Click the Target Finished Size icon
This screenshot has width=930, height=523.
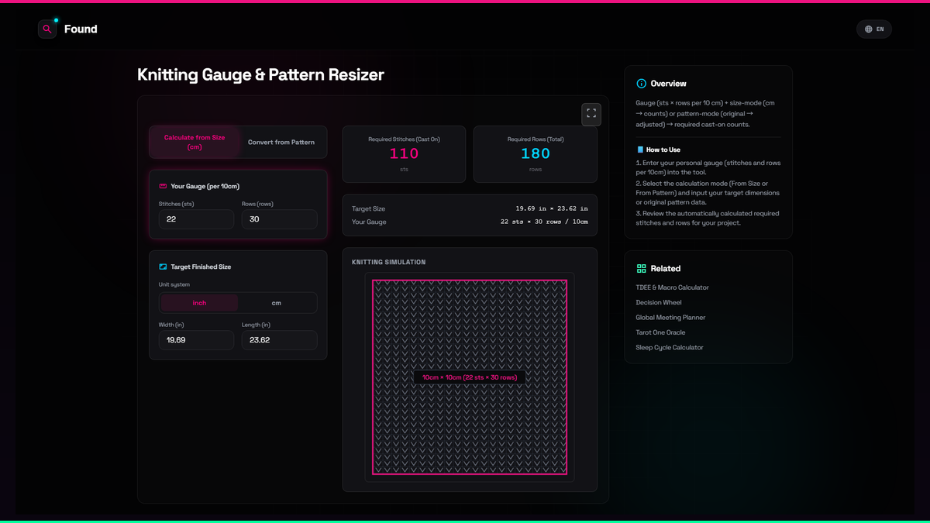(163, 267)
